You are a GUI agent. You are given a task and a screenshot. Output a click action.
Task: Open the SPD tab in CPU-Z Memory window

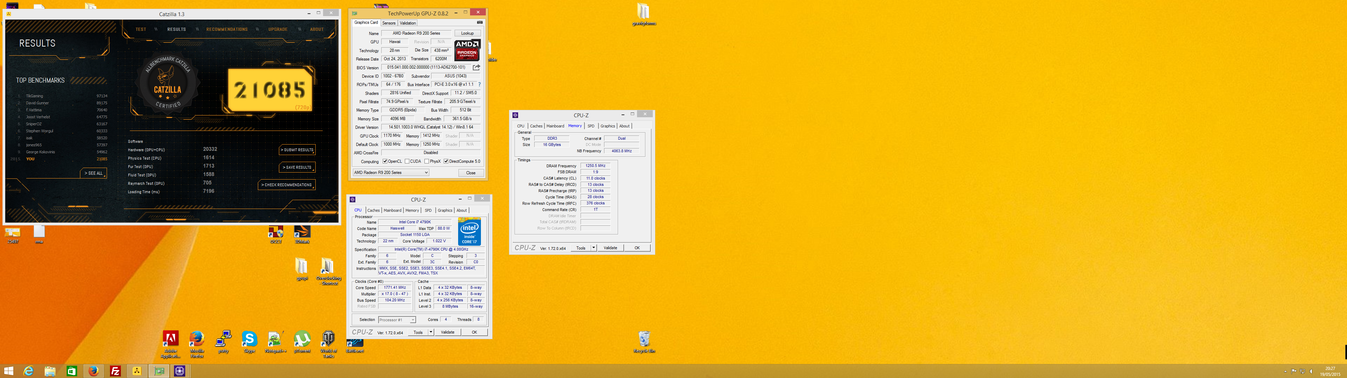pyautogui.click(x=591, y=126)
